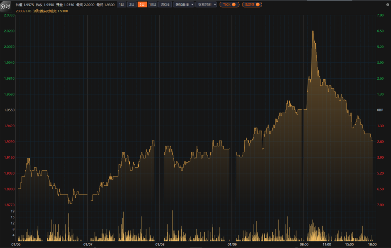Switch to the 10日 time range
The image size is (391, 248).
click(x=153, y=5)
